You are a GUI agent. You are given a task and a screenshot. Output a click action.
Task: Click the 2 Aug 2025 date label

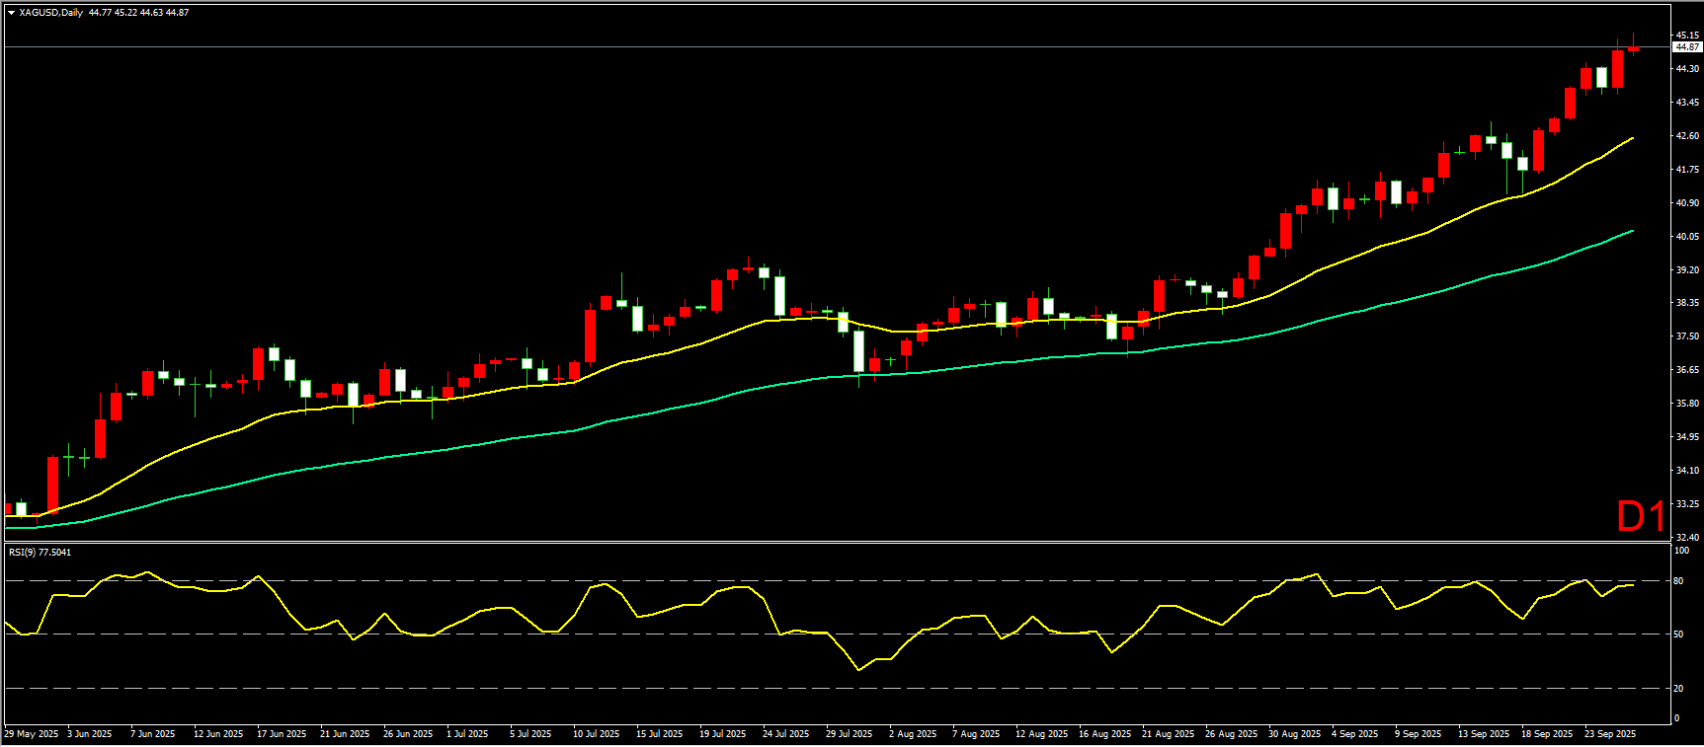tap(913, 734)
